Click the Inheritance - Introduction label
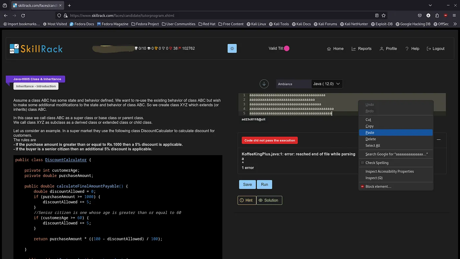Image resolution: width=460 pixels, height=259 pixels. pos(36,86)
